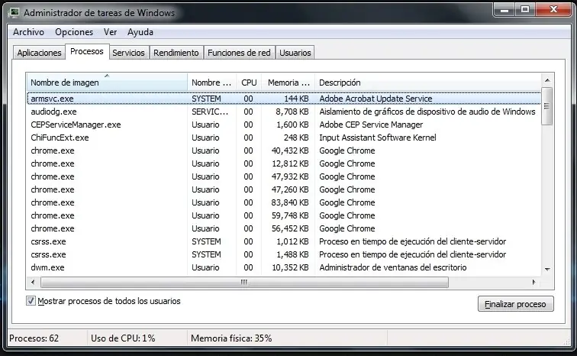Go to the Rendimiento tab
Screen dimensions: 577x356
coord(176,53)
